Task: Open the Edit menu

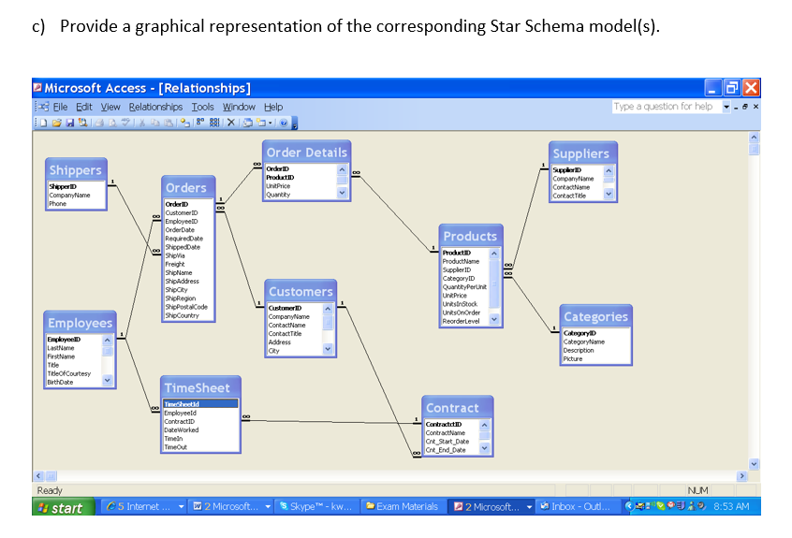Action: click(x=84, y=107)
